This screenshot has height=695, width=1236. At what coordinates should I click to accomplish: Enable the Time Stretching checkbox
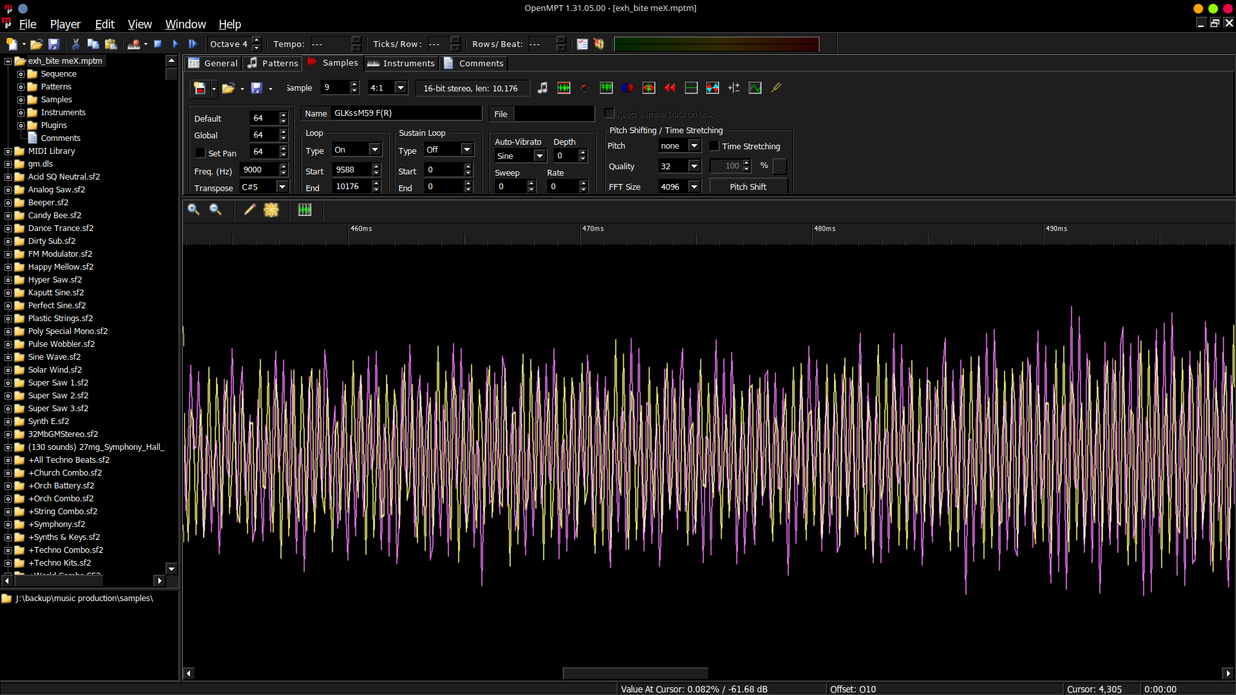coord(714,146)
